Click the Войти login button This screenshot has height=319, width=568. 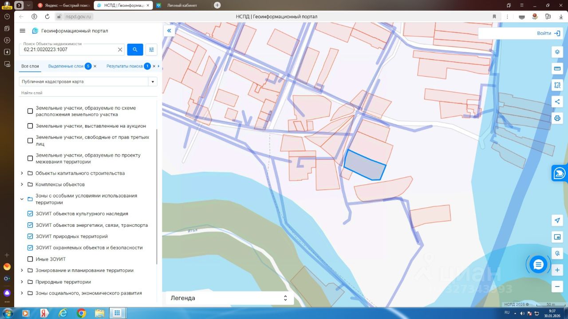(544, 33)
